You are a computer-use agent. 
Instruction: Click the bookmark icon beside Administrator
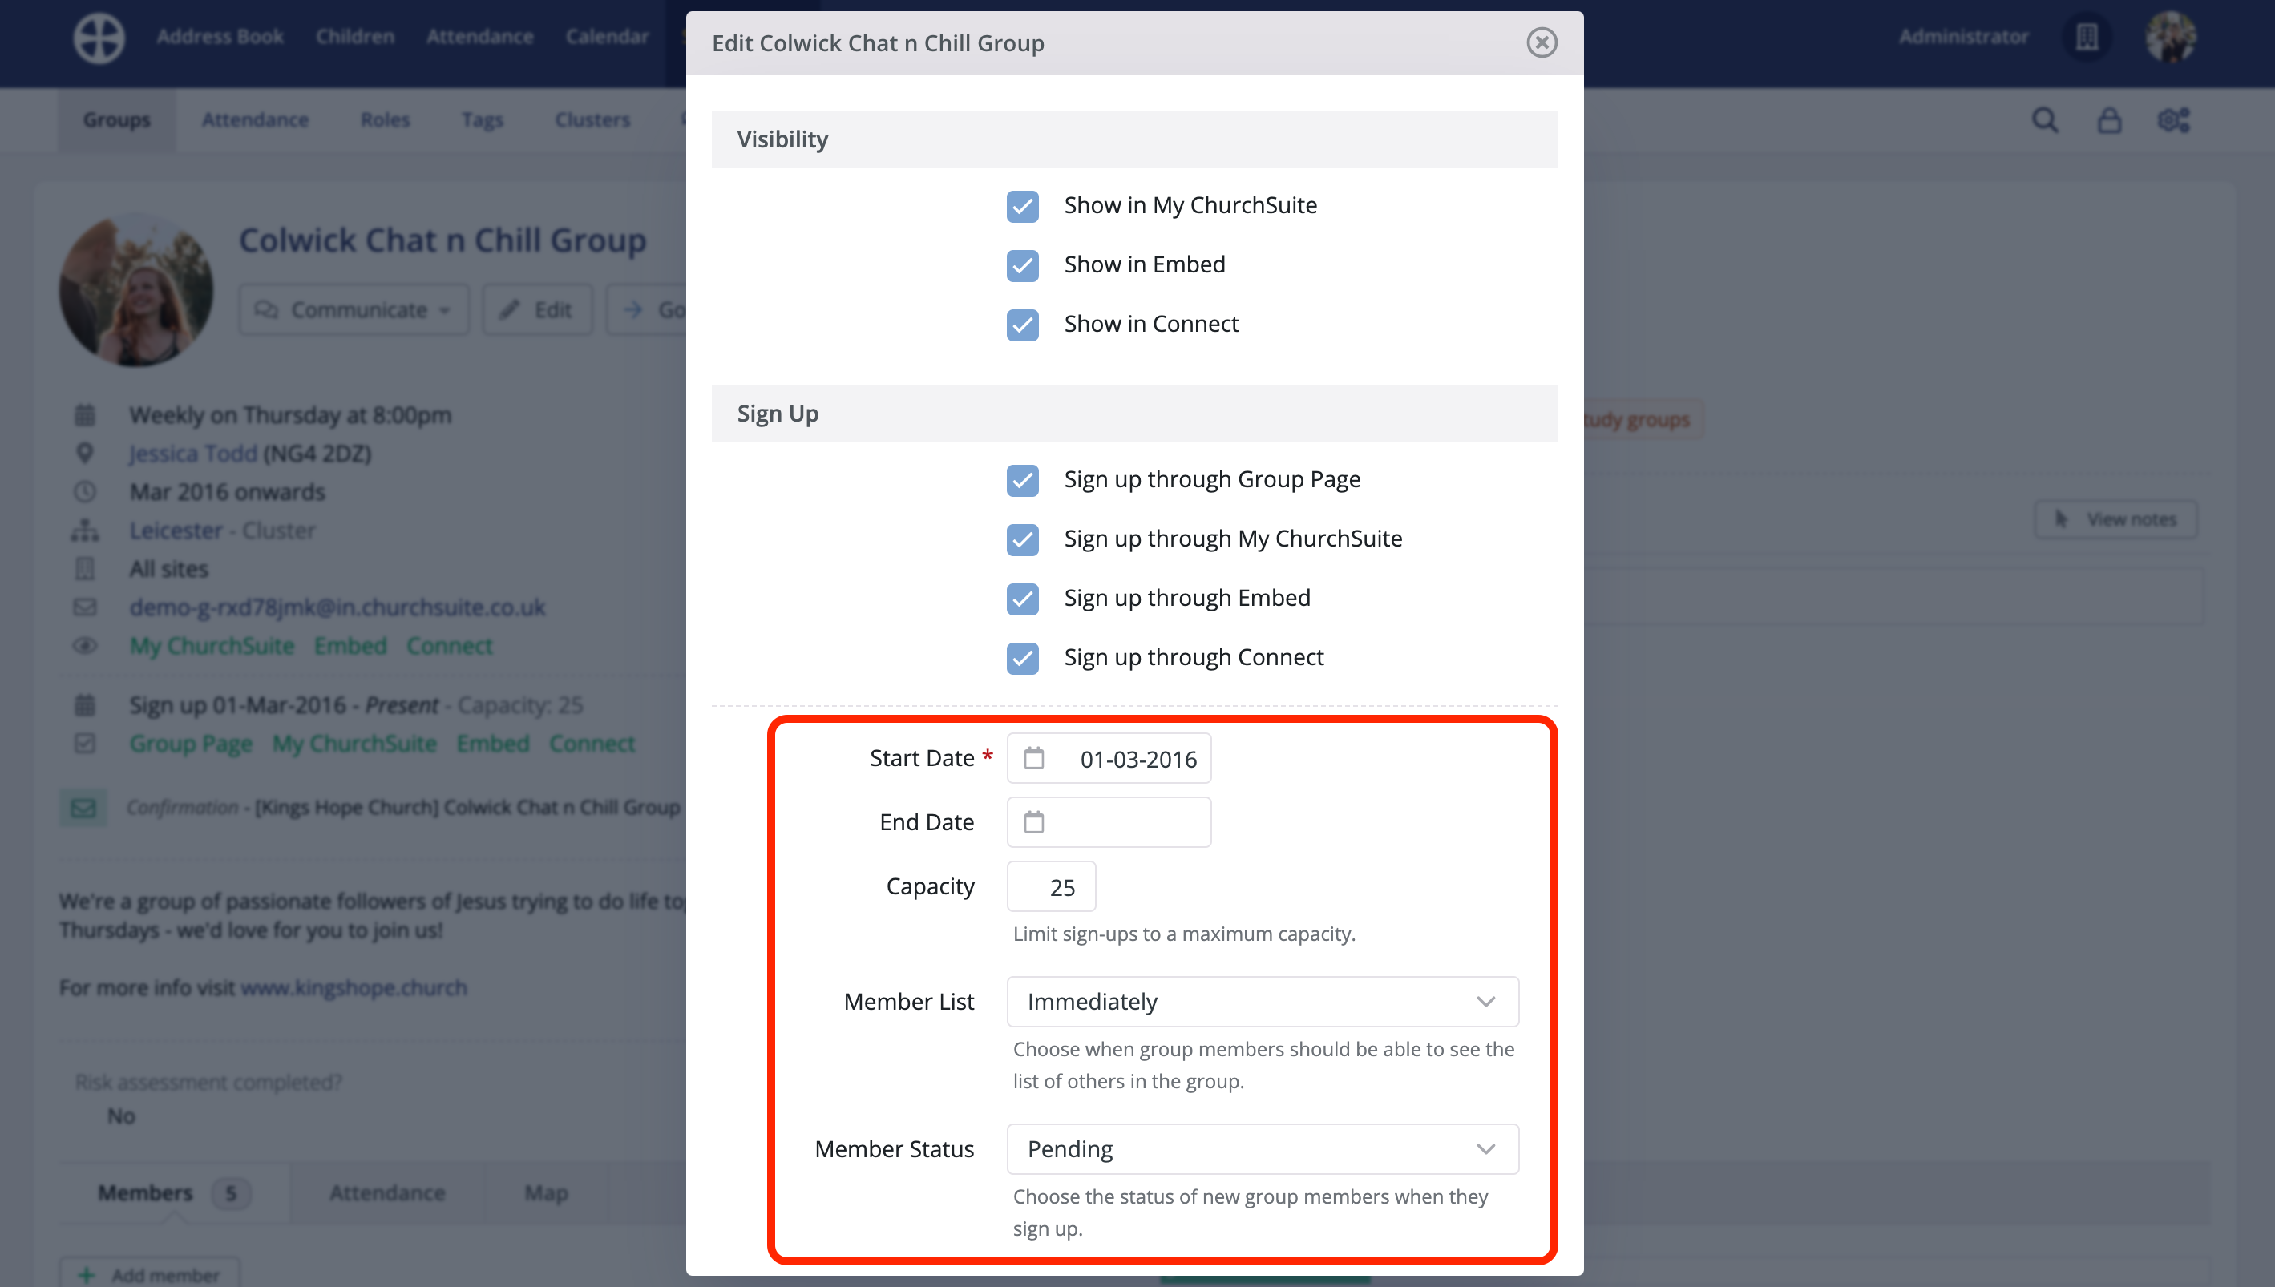point(2087,37)
